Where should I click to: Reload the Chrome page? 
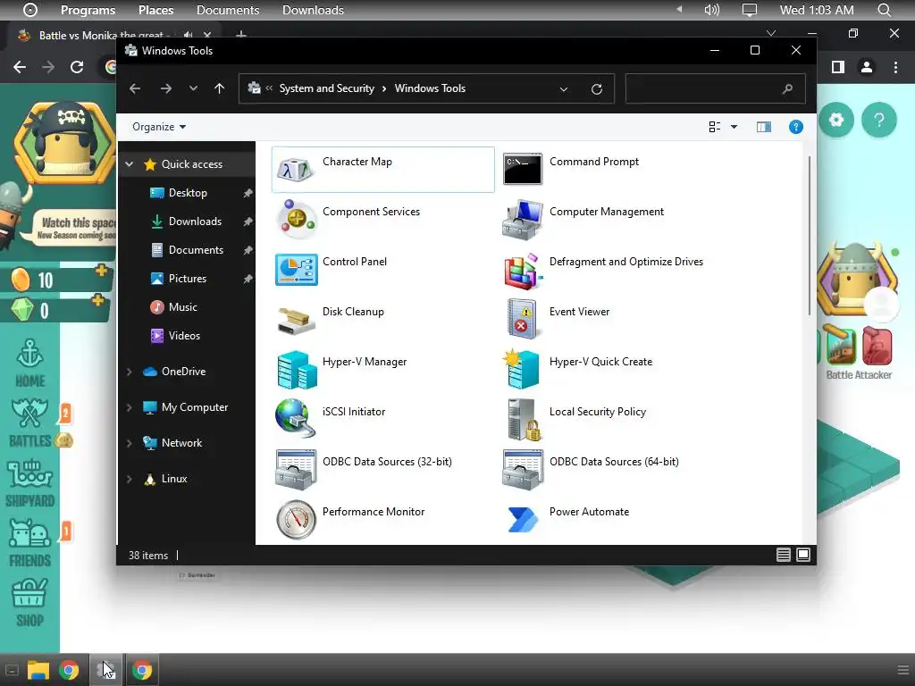[77, 67]
